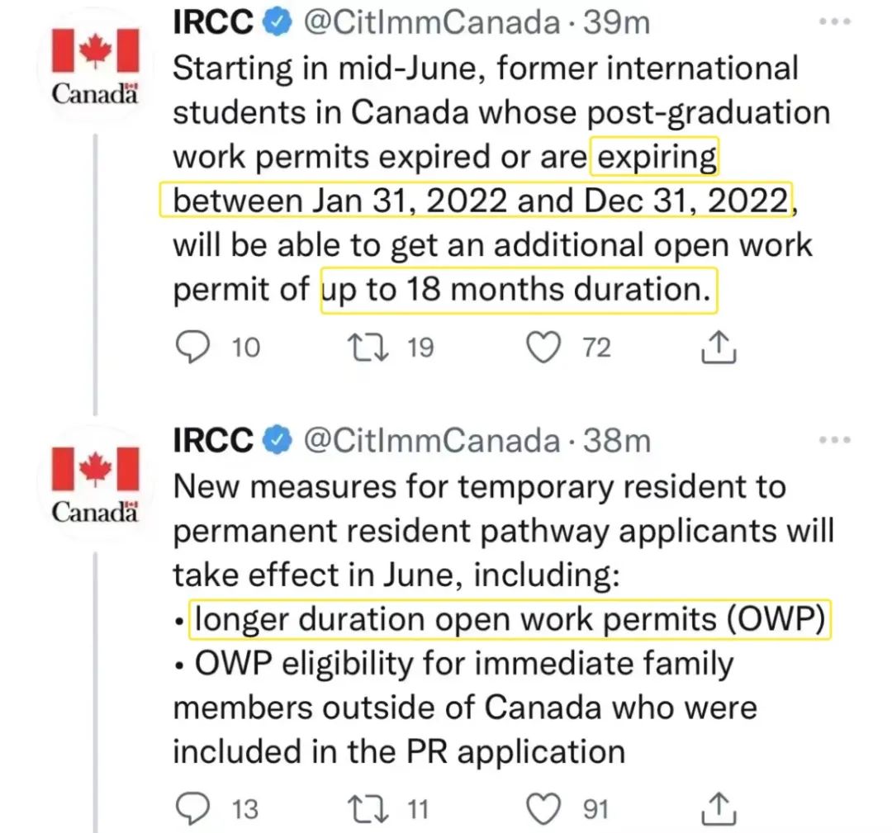Share the second IRCC tweet
This screenshot has width=892, height=833.
tap(718, 807)
